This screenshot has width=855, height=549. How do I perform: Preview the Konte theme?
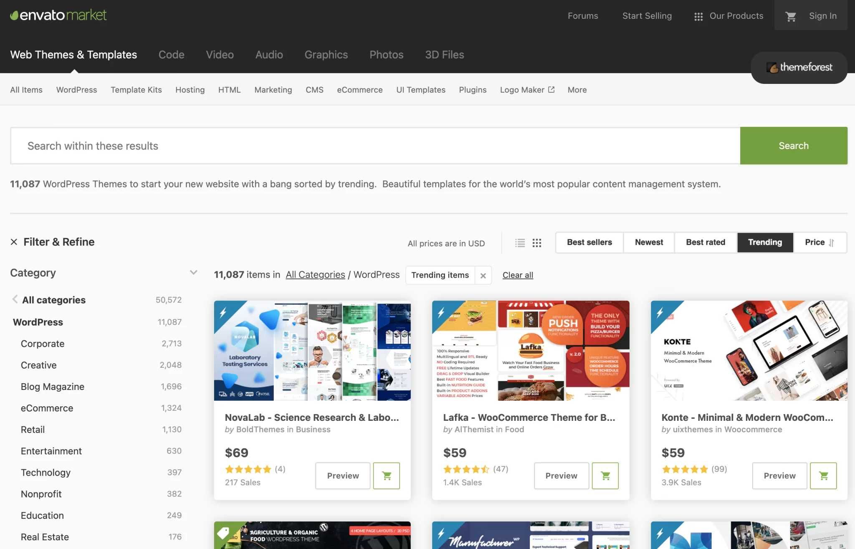779,476
